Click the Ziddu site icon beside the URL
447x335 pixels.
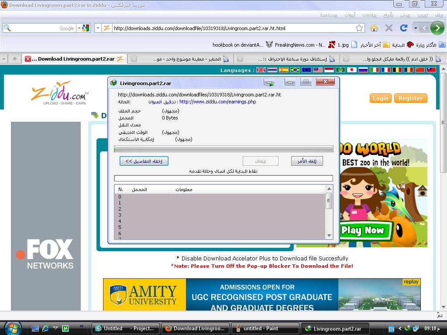(x=107, y=28)
